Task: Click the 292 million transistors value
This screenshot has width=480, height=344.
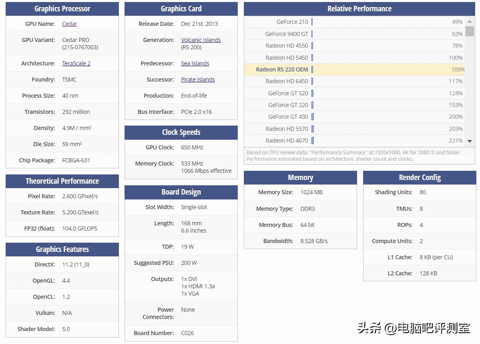Action: (x=76, y=112)
